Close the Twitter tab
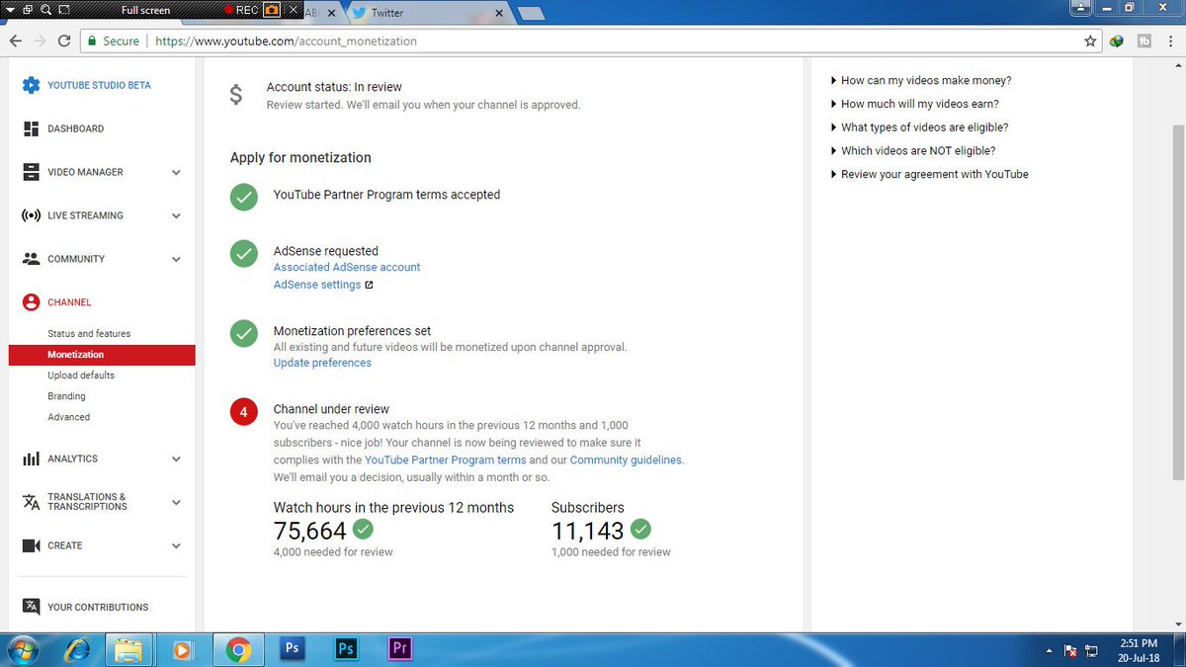This screenshot has height=667, width=1186. (x=498, y=13)
